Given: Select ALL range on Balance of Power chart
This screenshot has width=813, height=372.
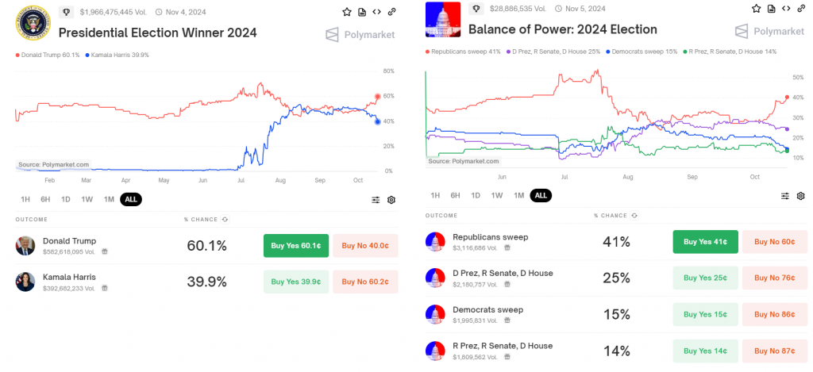Looking at the screenshot, I should (541, 195).
